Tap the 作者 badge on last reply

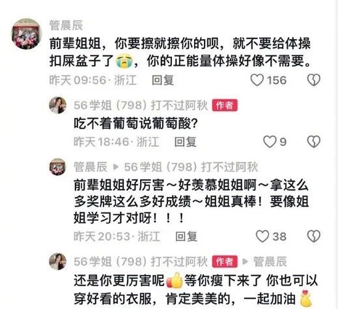[225, 261]
